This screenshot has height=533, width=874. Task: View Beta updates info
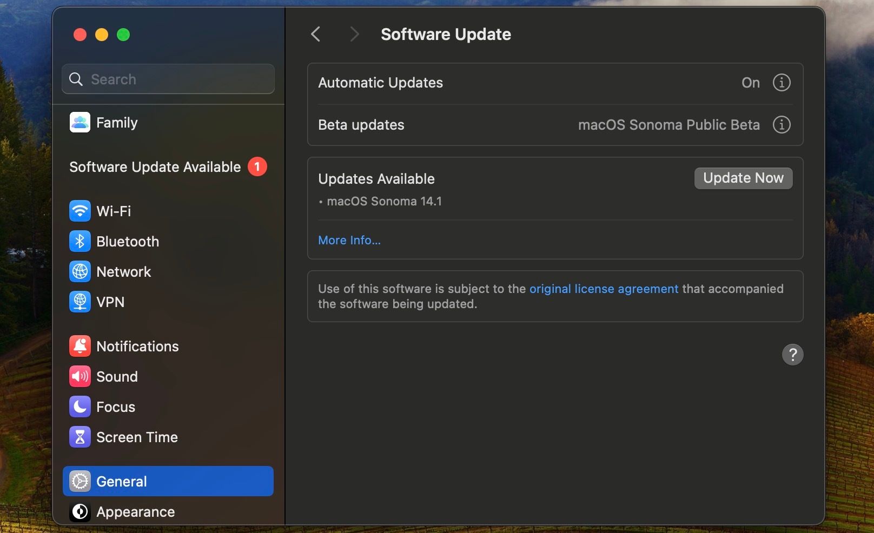(x=781, y=125)
